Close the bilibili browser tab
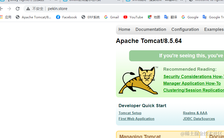The width and height of the screenshot is (224, 138). pyautogui.click(x=119, y=1)
